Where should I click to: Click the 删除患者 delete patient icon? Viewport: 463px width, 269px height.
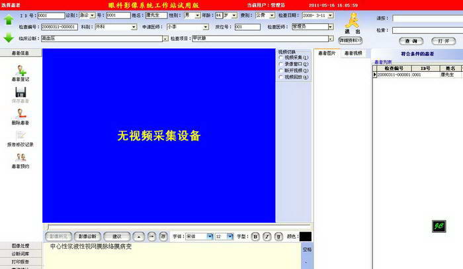[x=21, y=113]
